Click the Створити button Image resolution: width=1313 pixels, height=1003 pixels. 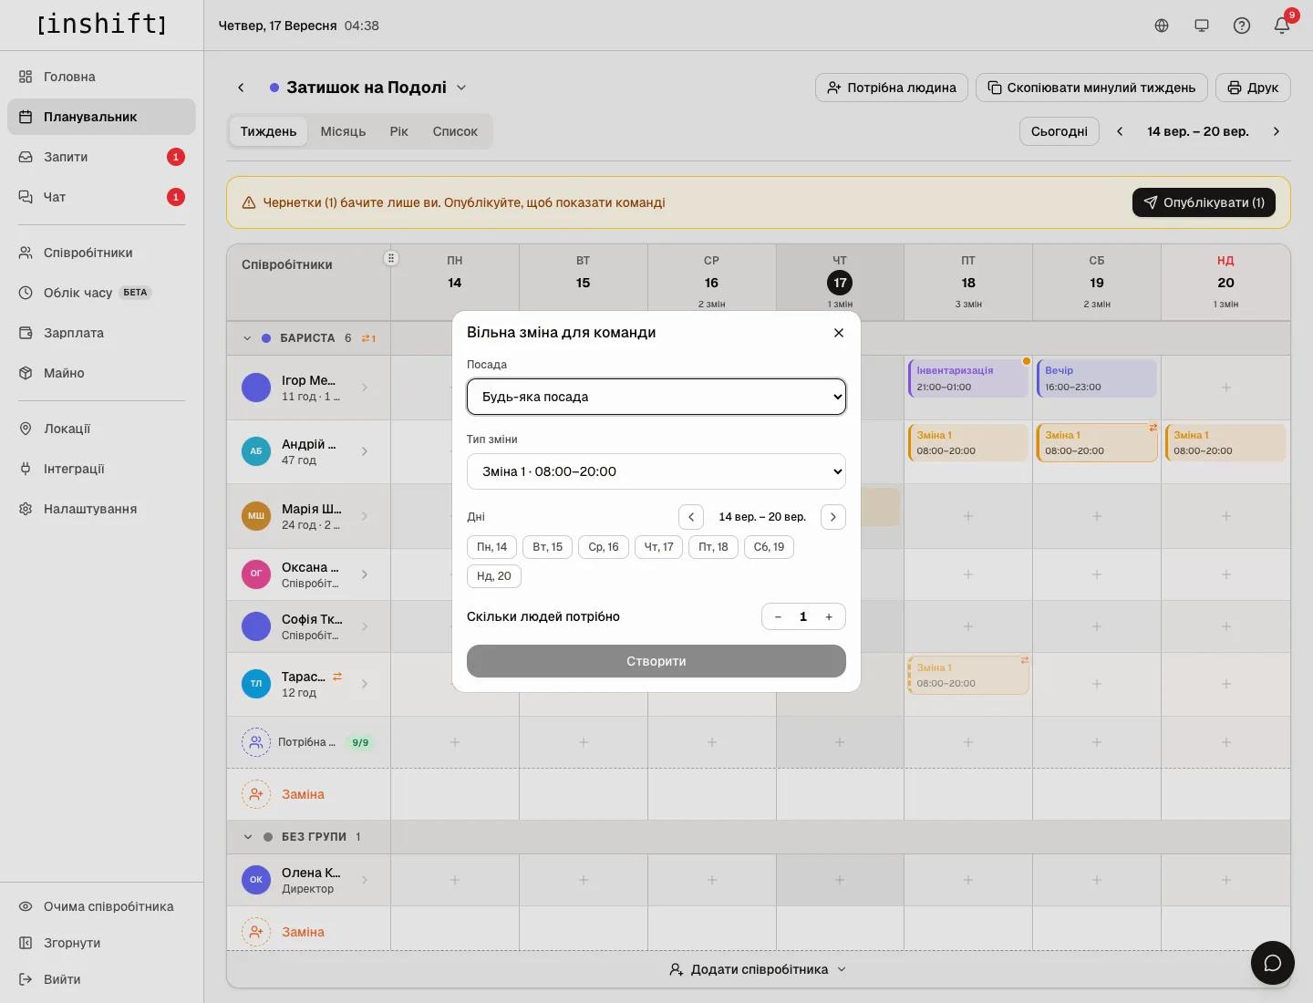(x=656, y=661)
